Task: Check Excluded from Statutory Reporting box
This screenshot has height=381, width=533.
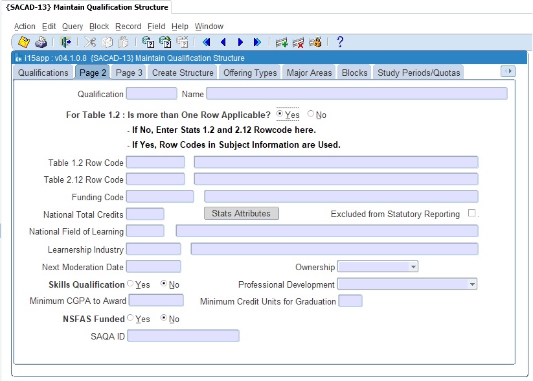Action: 471,213
